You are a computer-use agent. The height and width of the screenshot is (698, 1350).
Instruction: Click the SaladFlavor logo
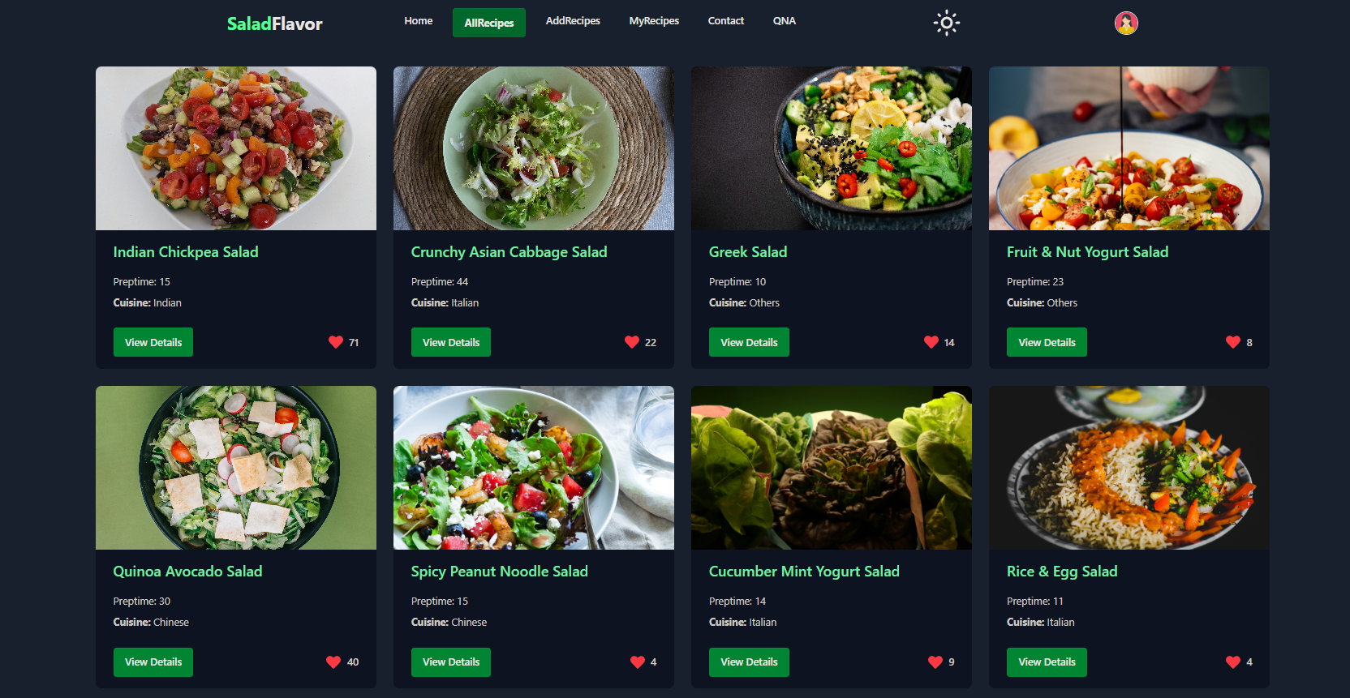click(x=274, y=24)
